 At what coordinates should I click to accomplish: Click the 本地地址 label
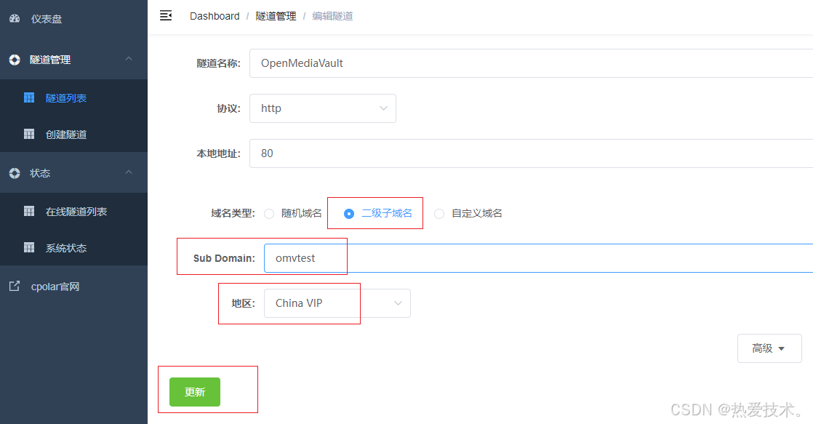(x=218, y=153)
